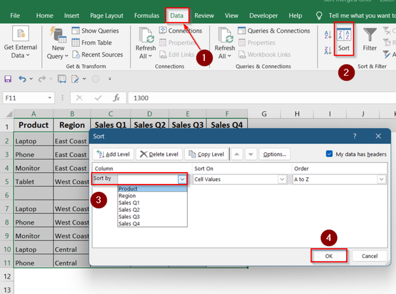Click inside the Name Box showing F11
The image size is (396, 294).
pyautogui.click(x=26, y=98)
